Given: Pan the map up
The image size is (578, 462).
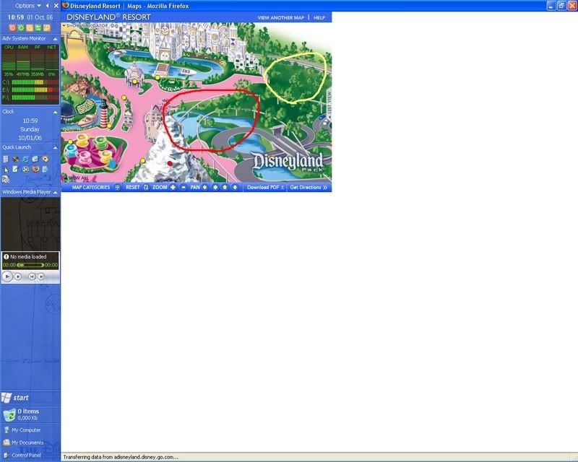Looking at the screenshot, I should click(x=225, y=187).
